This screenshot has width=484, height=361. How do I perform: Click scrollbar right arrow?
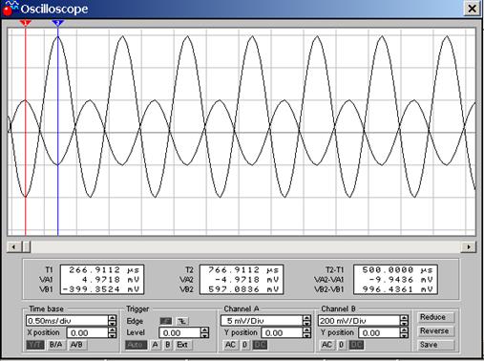tap(469, 246)
